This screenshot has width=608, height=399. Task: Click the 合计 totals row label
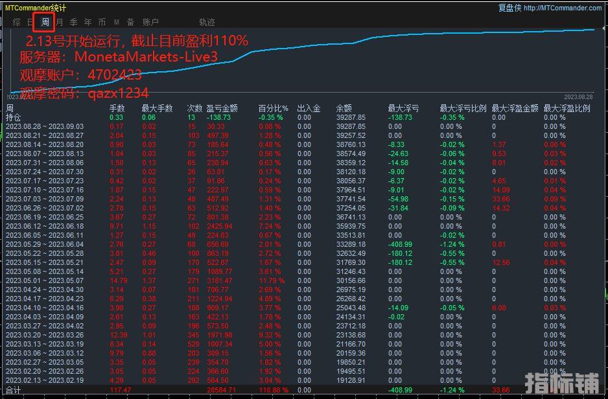(x=13, y=390)
